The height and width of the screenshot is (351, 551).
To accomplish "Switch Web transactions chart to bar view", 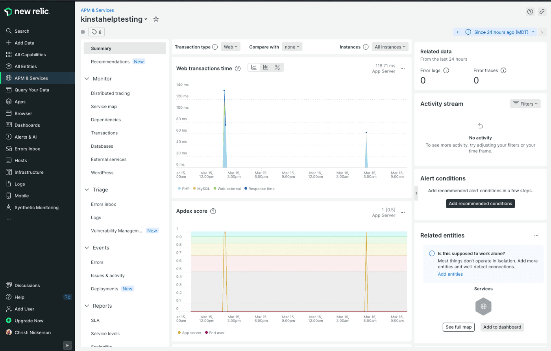I will pos(265,67).
